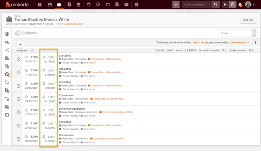This screenshot has height=151, width=261.
Task: Open the email envelope icon in top navigation
Action: point(126,5)
